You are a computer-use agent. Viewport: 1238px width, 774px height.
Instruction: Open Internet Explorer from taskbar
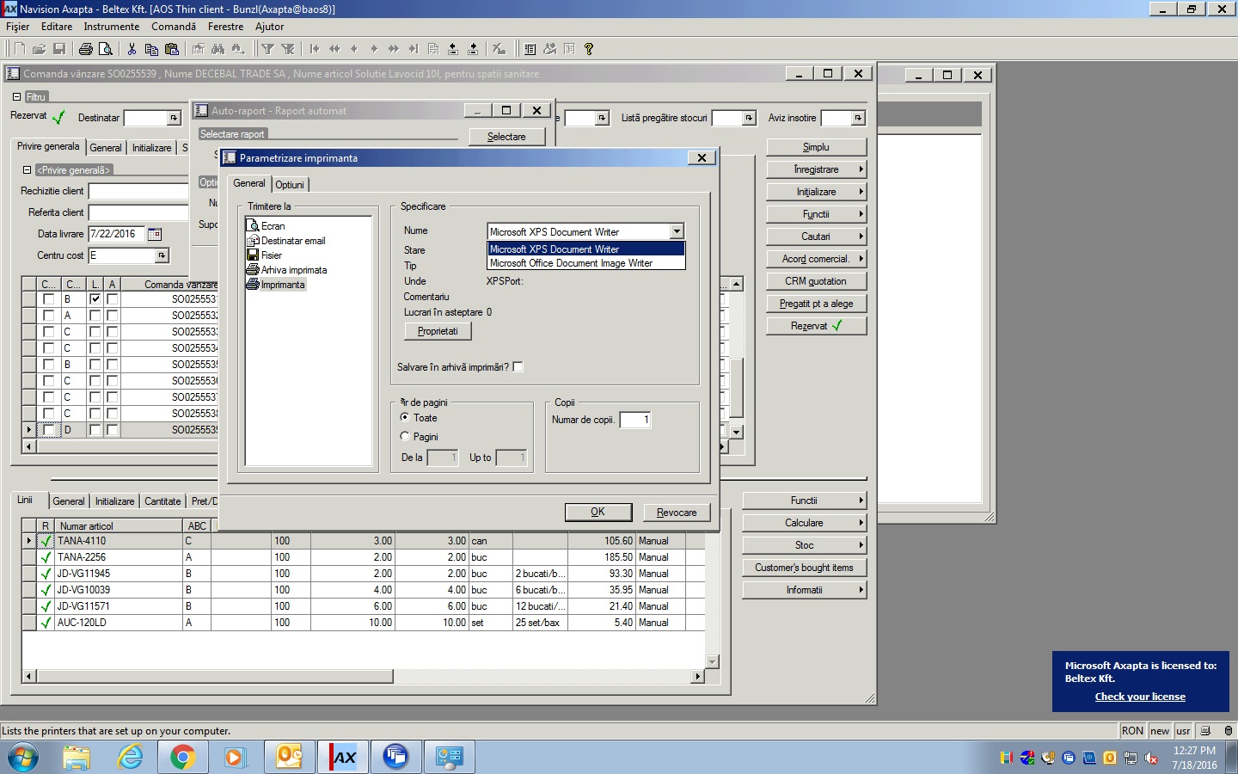(130, 757)
